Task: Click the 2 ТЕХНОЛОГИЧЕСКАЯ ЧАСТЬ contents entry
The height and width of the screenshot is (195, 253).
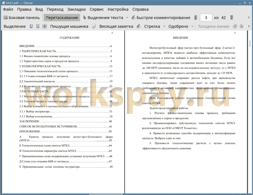Action: coord(66,66)
